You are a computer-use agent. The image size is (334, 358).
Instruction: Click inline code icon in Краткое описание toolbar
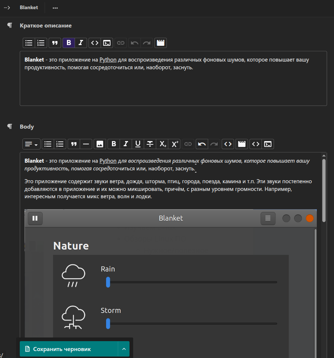[x=95, y=43]
